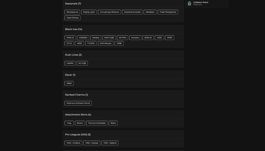Select the SG-CQB Dust Line tag
265x151 pixels.
point(82,63)
